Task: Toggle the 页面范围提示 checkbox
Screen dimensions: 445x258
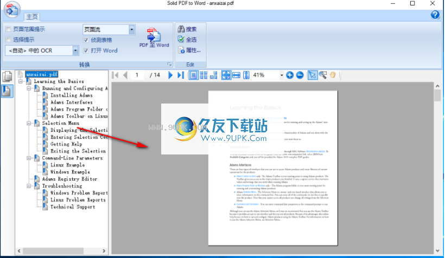Action: tap(8, 29)
